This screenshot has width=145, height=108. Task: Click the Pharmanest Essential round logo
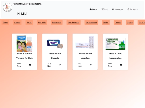click(8, 7)
